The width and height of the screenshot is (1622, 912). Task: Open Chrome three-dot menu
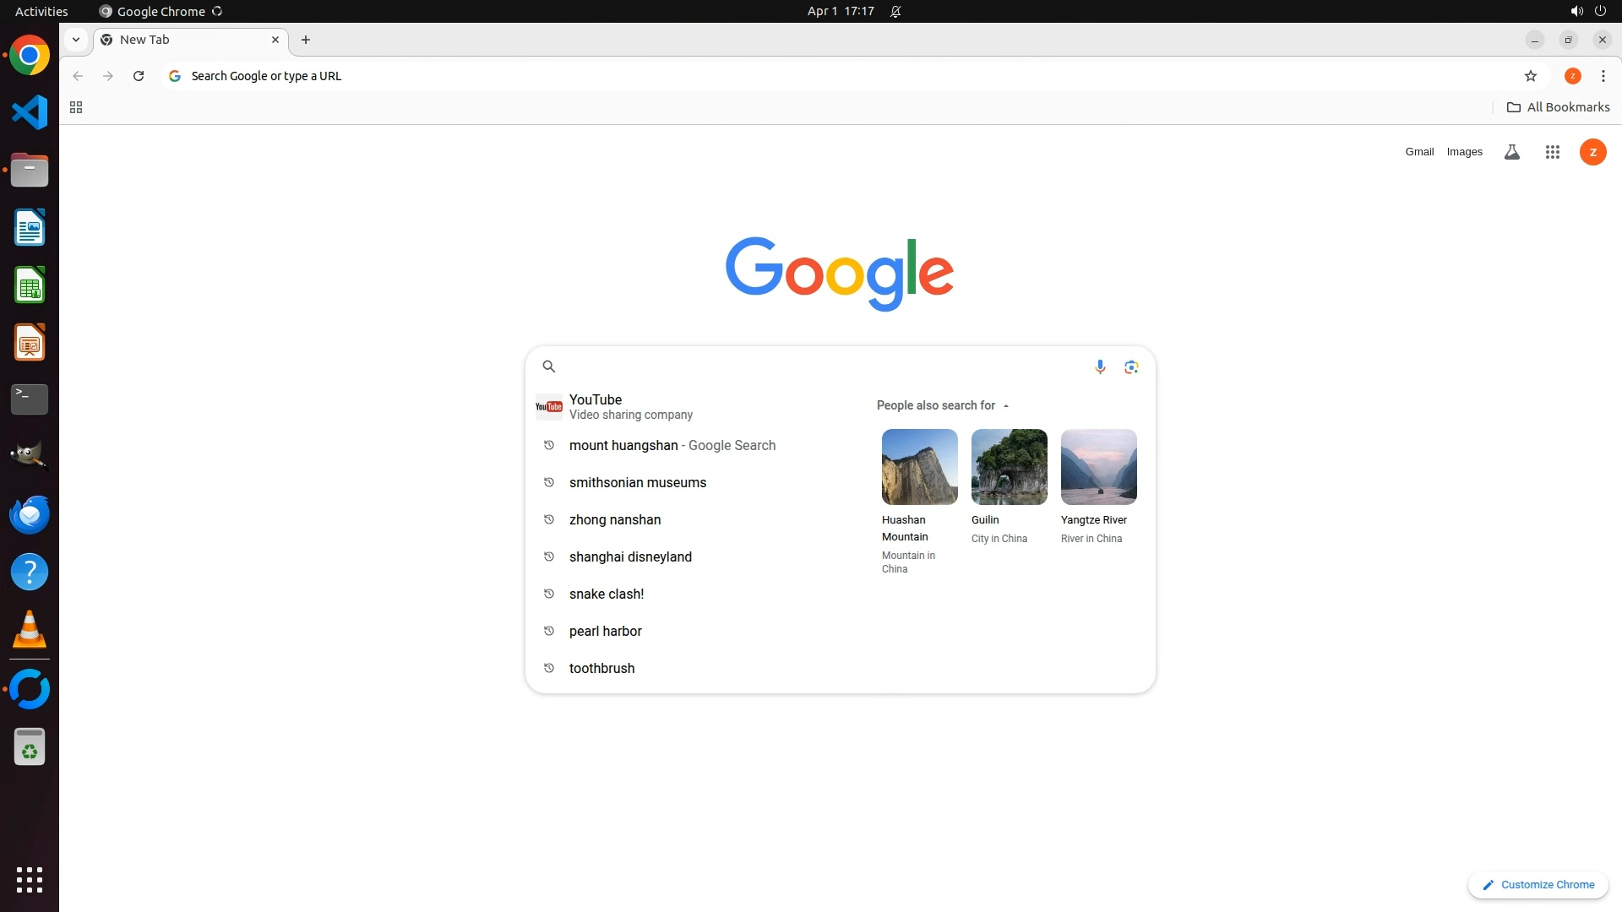[x=1603, y=76]
